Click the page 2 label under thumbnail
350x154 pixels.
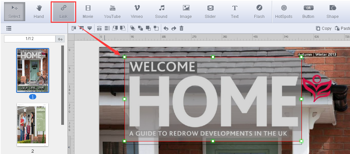pos(33,151)
